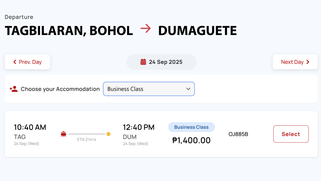Click the yellow destination dot marker

coord(108,134)
